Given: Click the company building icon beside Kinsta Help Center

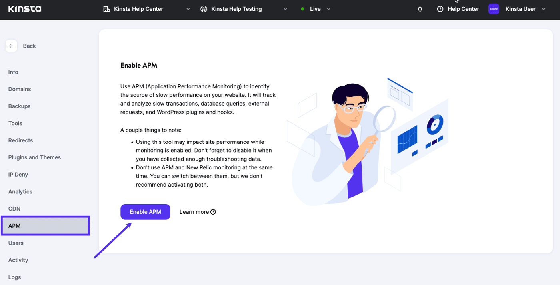Looking at the screenshot, I should pos(106,9).
